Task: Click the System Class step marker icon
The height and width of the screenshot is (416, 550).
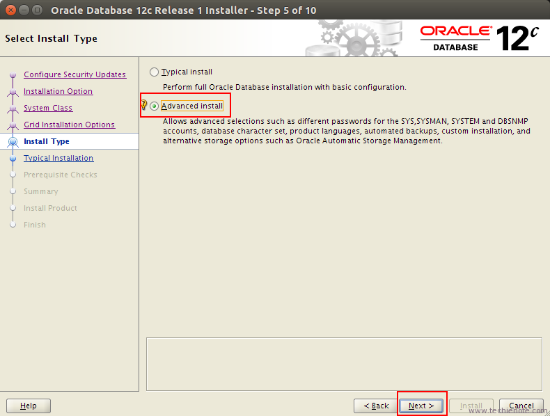Action: click(13, 109)
